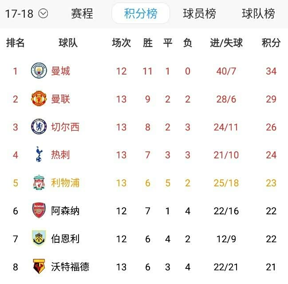288x284 pixels.
Task: Click the Liverpool club crest
Action: tap(39, 183)
